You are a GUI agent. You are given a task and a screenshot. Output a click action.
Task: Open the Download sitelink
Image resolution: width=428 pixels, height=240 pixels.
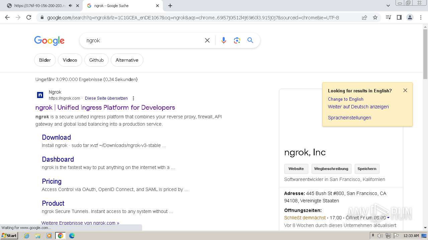56,137
